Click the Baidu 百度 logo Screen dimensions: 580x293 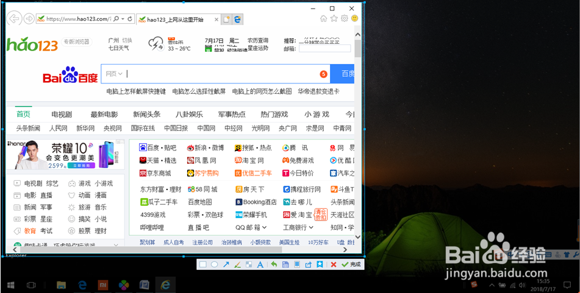click(70, 75)
